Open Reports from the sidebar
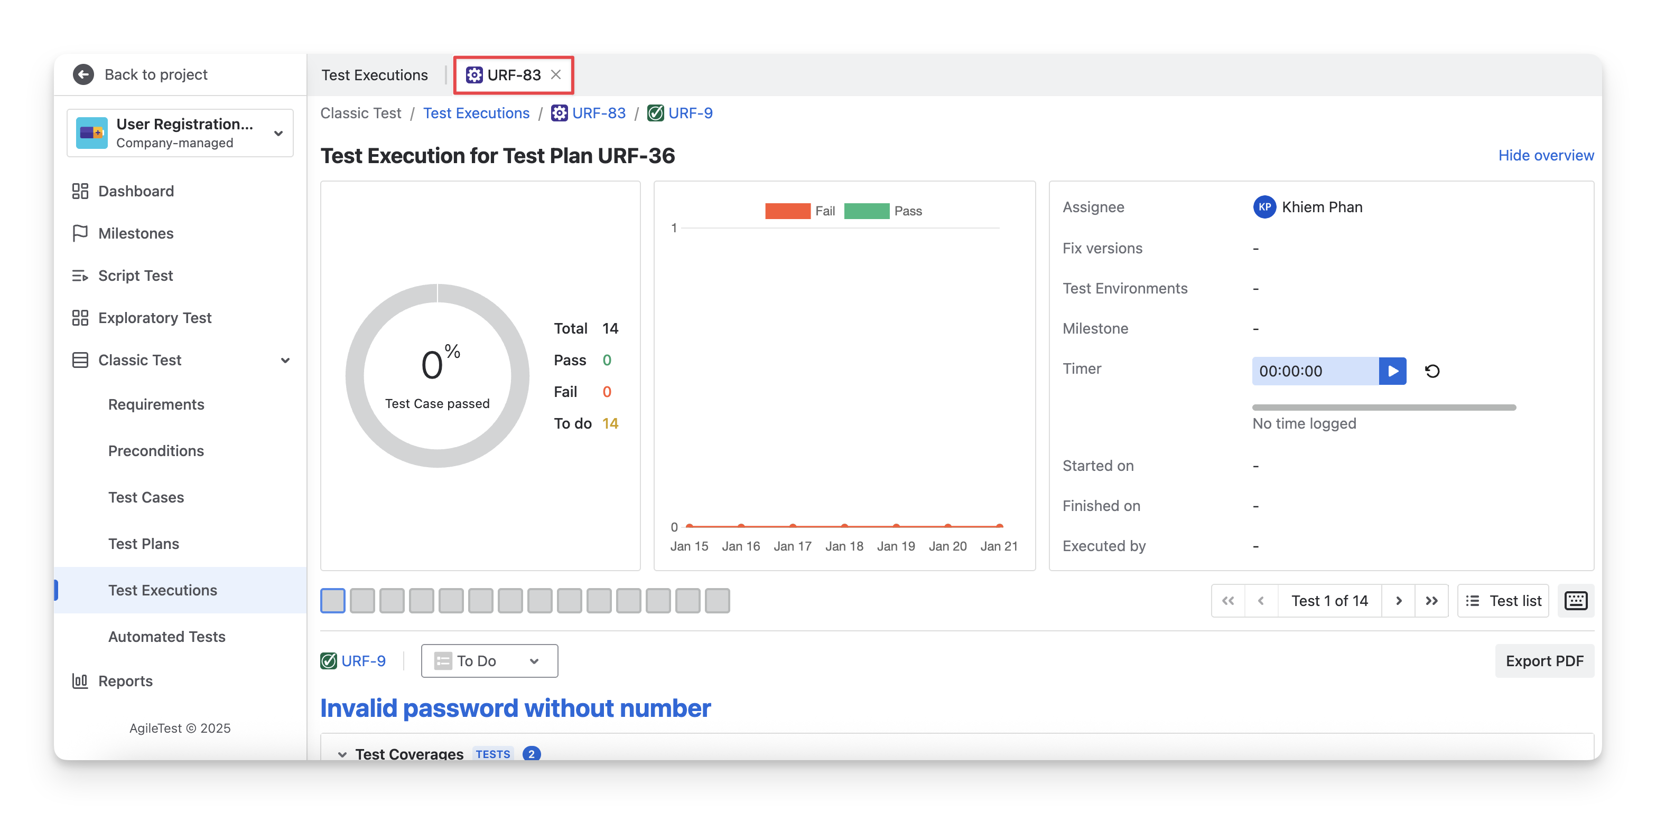The image size is (1656, 814). coord(125,681)
